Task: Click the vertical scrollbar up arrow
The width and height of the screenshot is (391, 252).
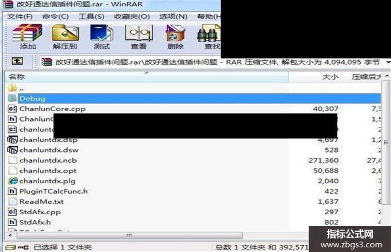Action: 386,76
